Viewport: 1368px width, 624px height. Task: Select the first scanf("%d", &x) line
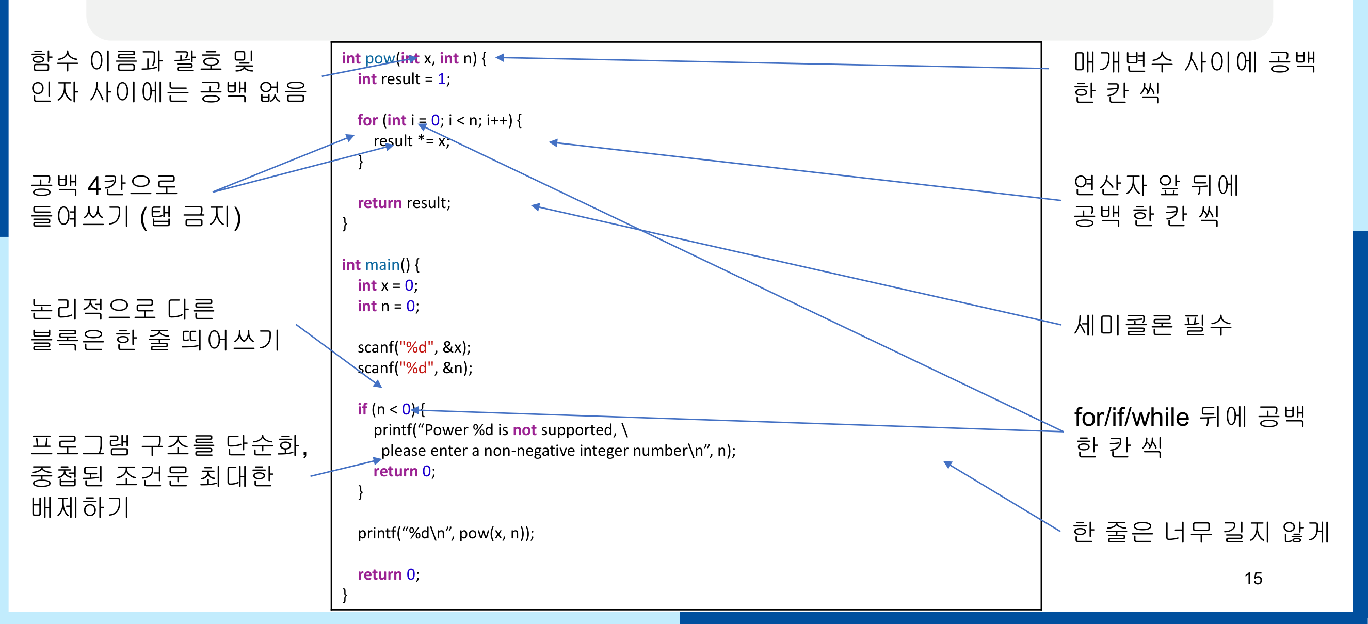pos(414,347)
